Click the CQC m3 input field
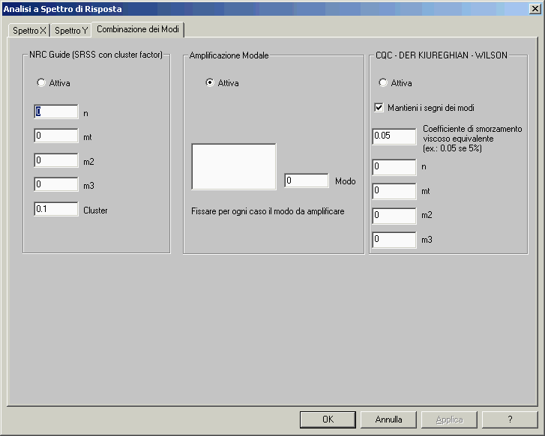 pyautogui.click(x=394, y=240)
